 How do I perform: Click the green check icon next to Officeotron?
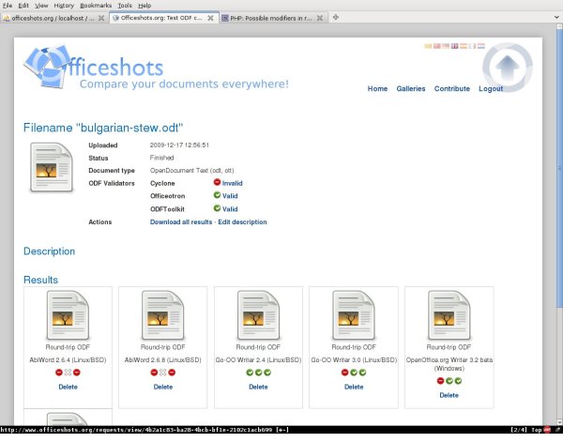[217, 195]
